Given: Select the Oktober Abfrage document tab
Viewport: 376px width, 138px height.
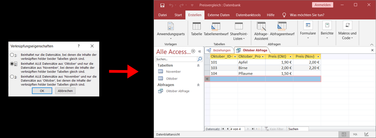Looking at the screenshot, I should pos(252,50).
